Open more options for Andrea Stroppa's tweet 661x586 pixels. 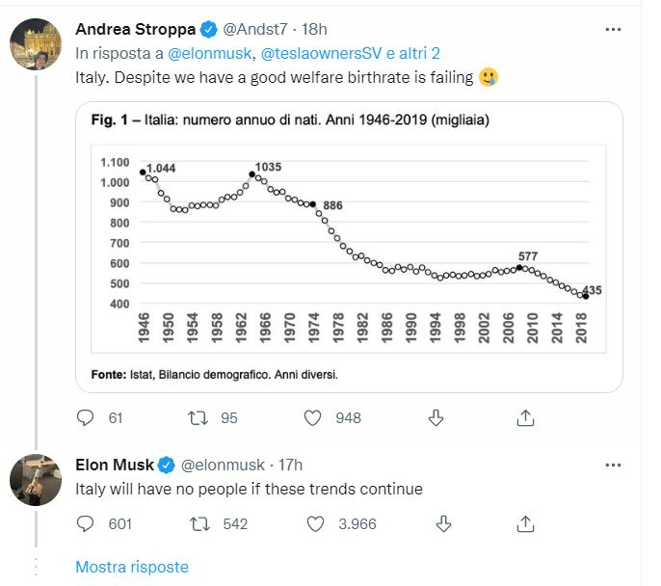tap(613, 29)
